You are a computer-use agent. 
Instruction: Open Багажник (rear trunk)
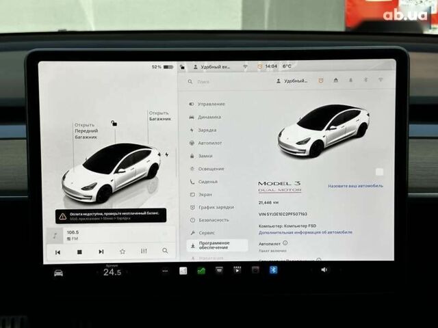pyautogui.click(x=160, y=115)
